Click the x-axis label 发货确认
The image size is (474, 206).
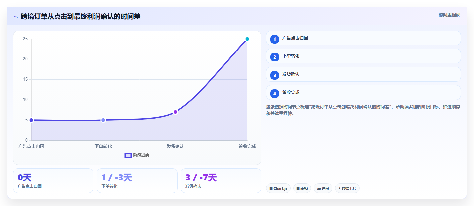(175, 146)
